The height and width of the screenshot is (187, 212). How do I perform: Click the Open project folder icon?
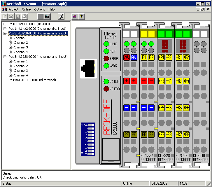coord(11,17)
